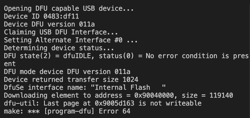This screenshot has width=250, height=118.
Task: Click the 'Opening DFU capable USB device...' line
Action: pos(69,9)
